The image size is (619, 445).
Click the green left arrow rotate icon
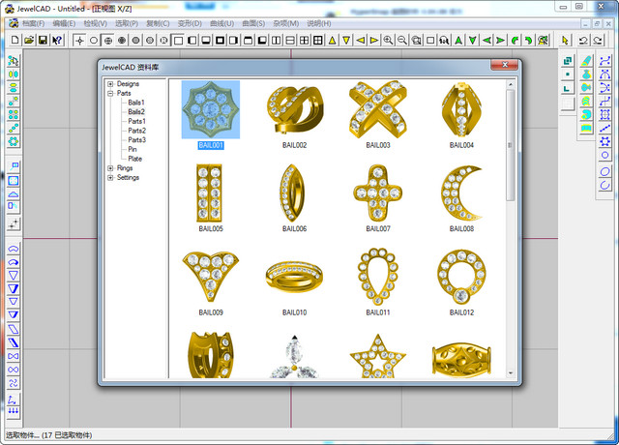click(486, 40)
